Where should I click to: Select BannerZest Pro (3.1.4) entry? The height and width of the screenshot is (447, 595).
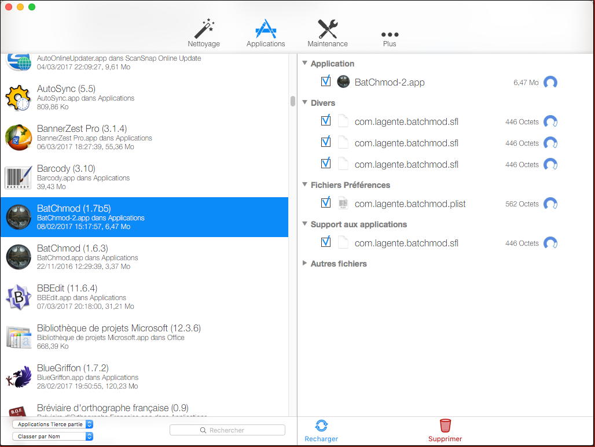144,138
